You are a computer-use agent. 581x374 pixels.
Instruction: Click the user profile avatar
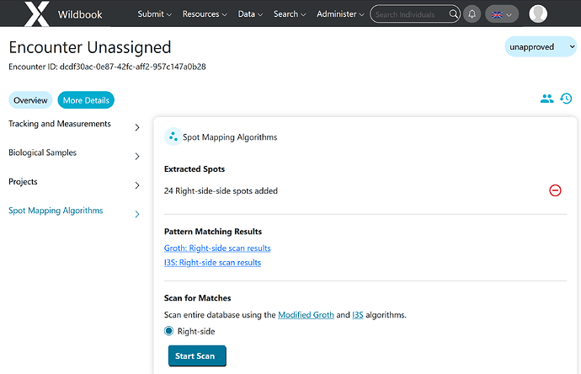click(x=538, y=13)
